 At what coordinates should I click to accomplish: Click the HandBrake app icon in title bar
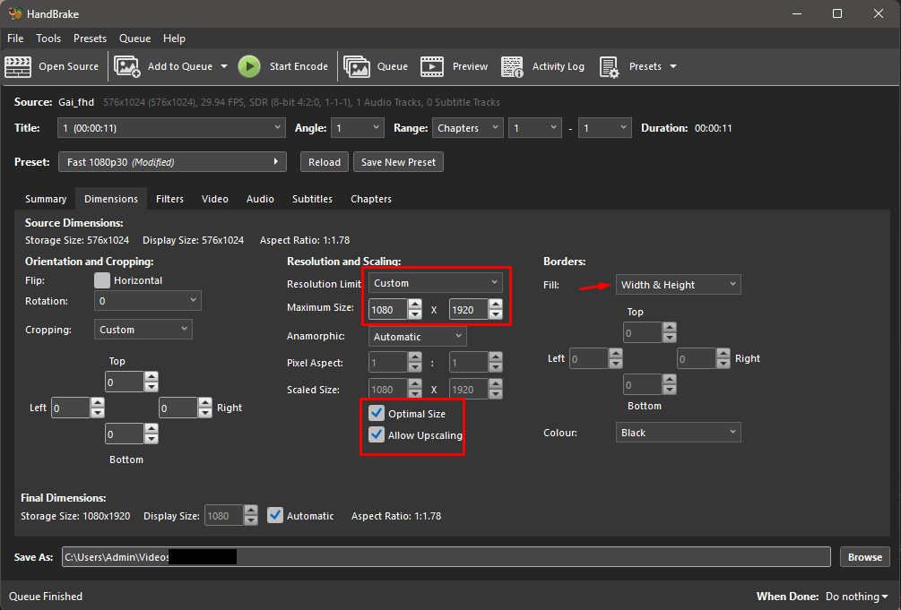click(15, 13)
